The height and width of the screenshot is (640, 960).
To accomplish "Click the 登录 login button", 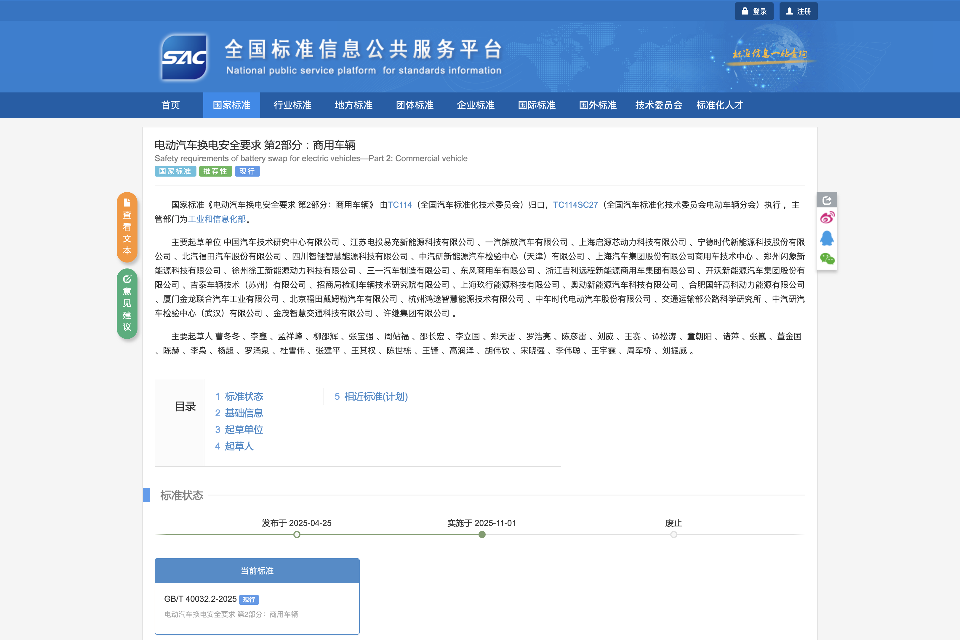I will pos(754,12).
